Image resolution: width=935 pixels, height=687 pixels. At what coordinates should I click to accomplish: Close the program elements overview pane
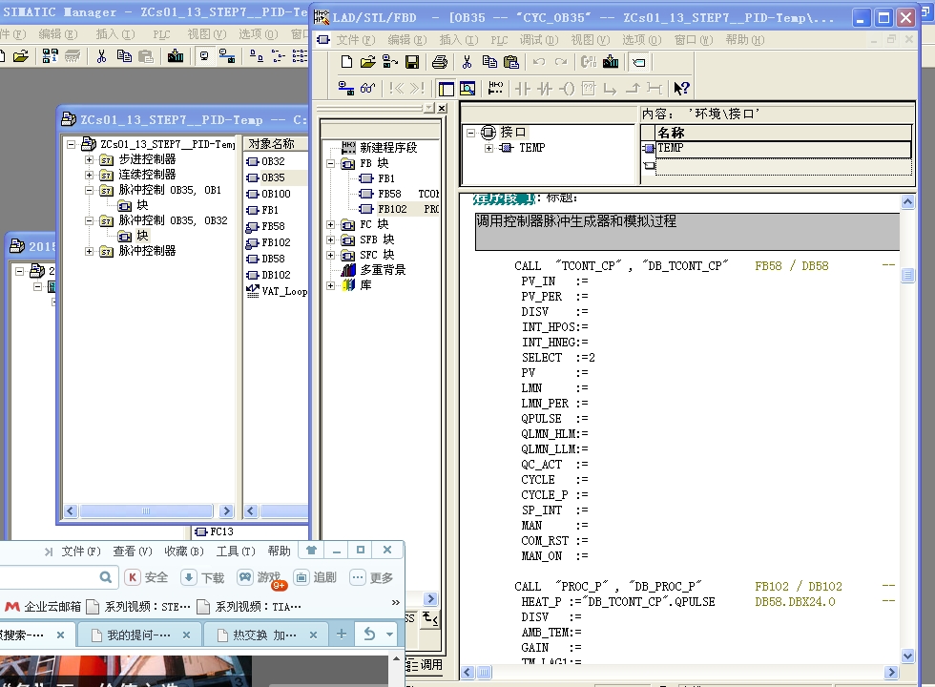441,108
